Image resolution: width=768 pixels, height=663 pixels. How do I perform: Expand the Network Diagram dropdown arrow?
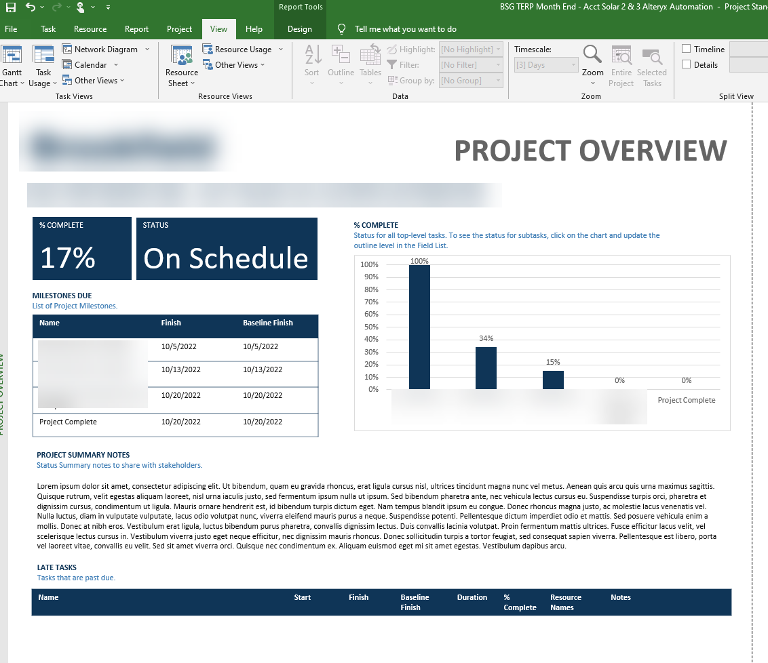[x=147, y=49]
